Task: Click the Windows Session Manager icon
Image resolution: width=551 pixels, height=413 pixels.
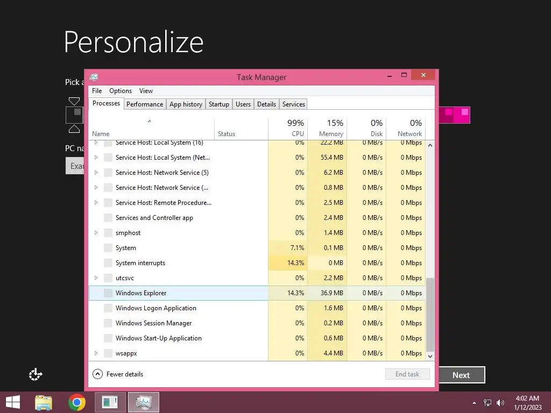Action: pos(108,323)
